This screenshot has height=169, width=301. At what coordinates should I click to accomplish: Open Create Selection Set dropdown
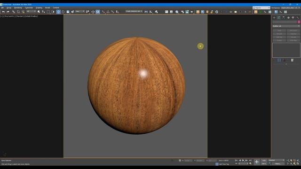point(134,11)
